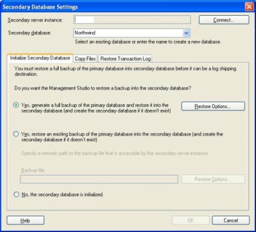Click the OK button
The height and width of the screenshot is (232, 256).
point(191,220)
